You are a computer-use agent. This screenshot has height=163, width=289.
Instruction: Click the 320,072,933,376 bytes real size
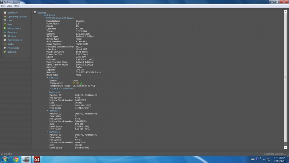click(x=88, y=72)
